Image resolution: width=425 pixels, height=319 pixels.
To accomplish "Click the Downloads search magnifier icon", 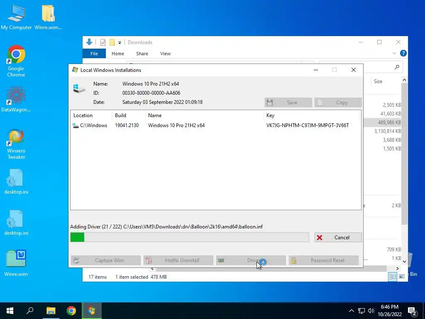I will pos(397,67).
